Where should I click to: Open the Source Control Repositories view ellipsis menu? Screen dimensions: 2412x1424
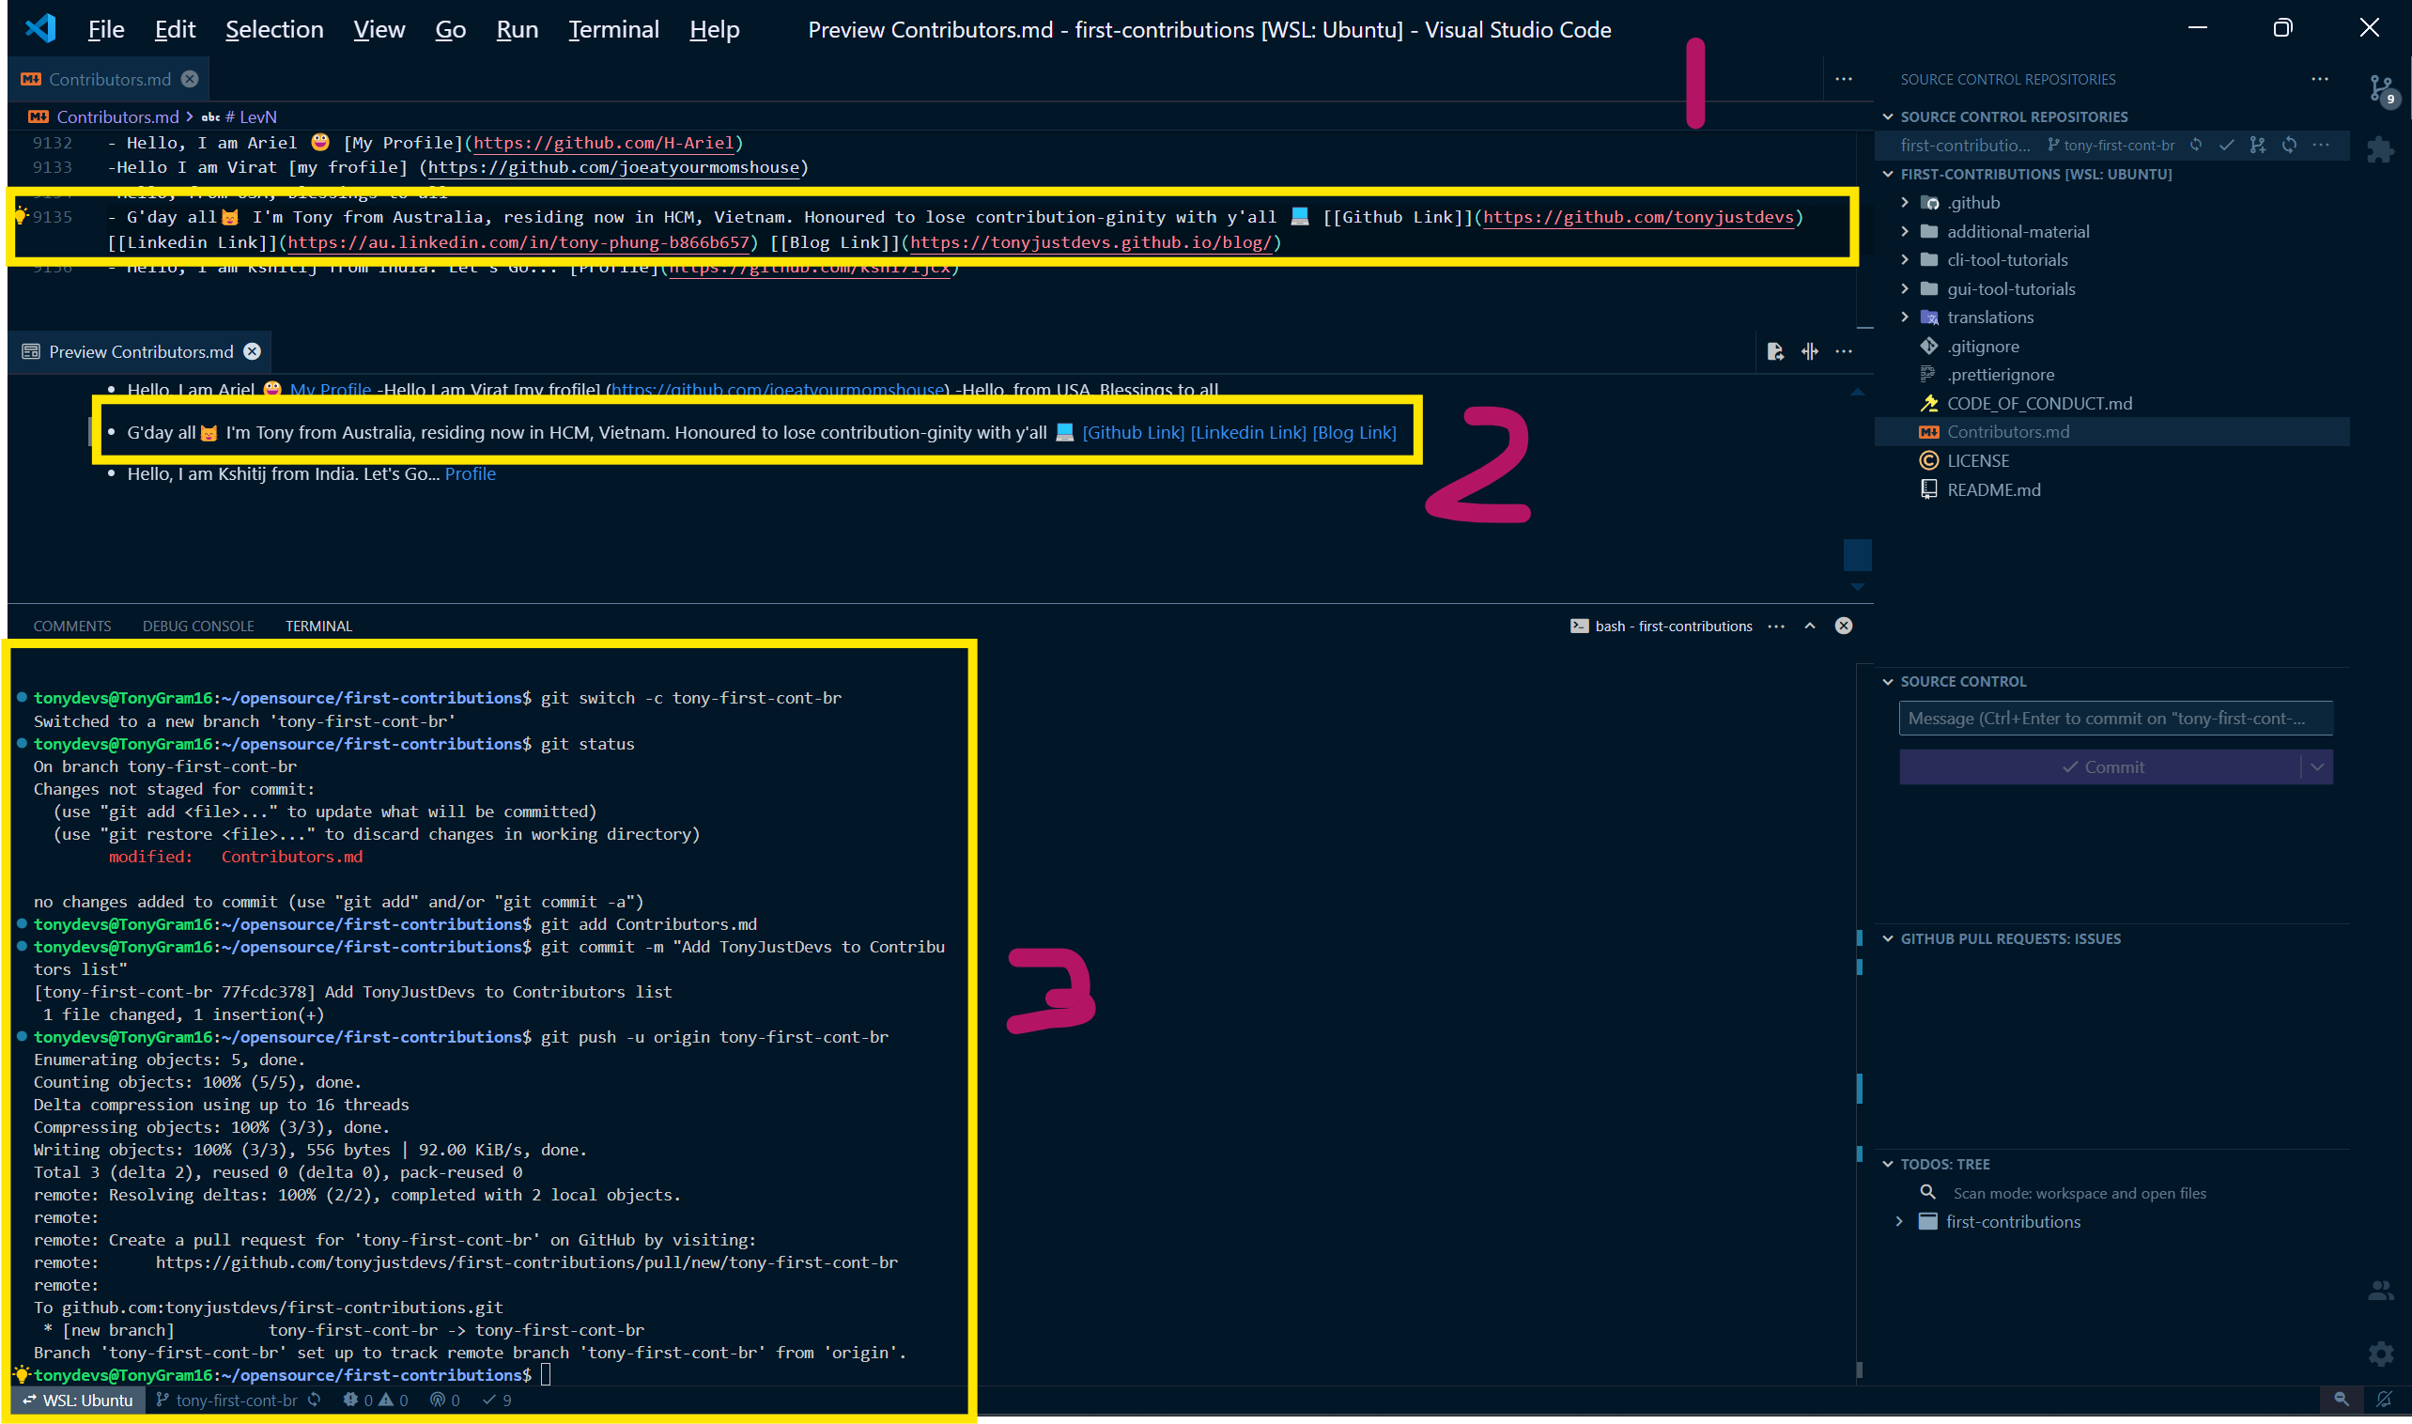(x=2320, y=79)
